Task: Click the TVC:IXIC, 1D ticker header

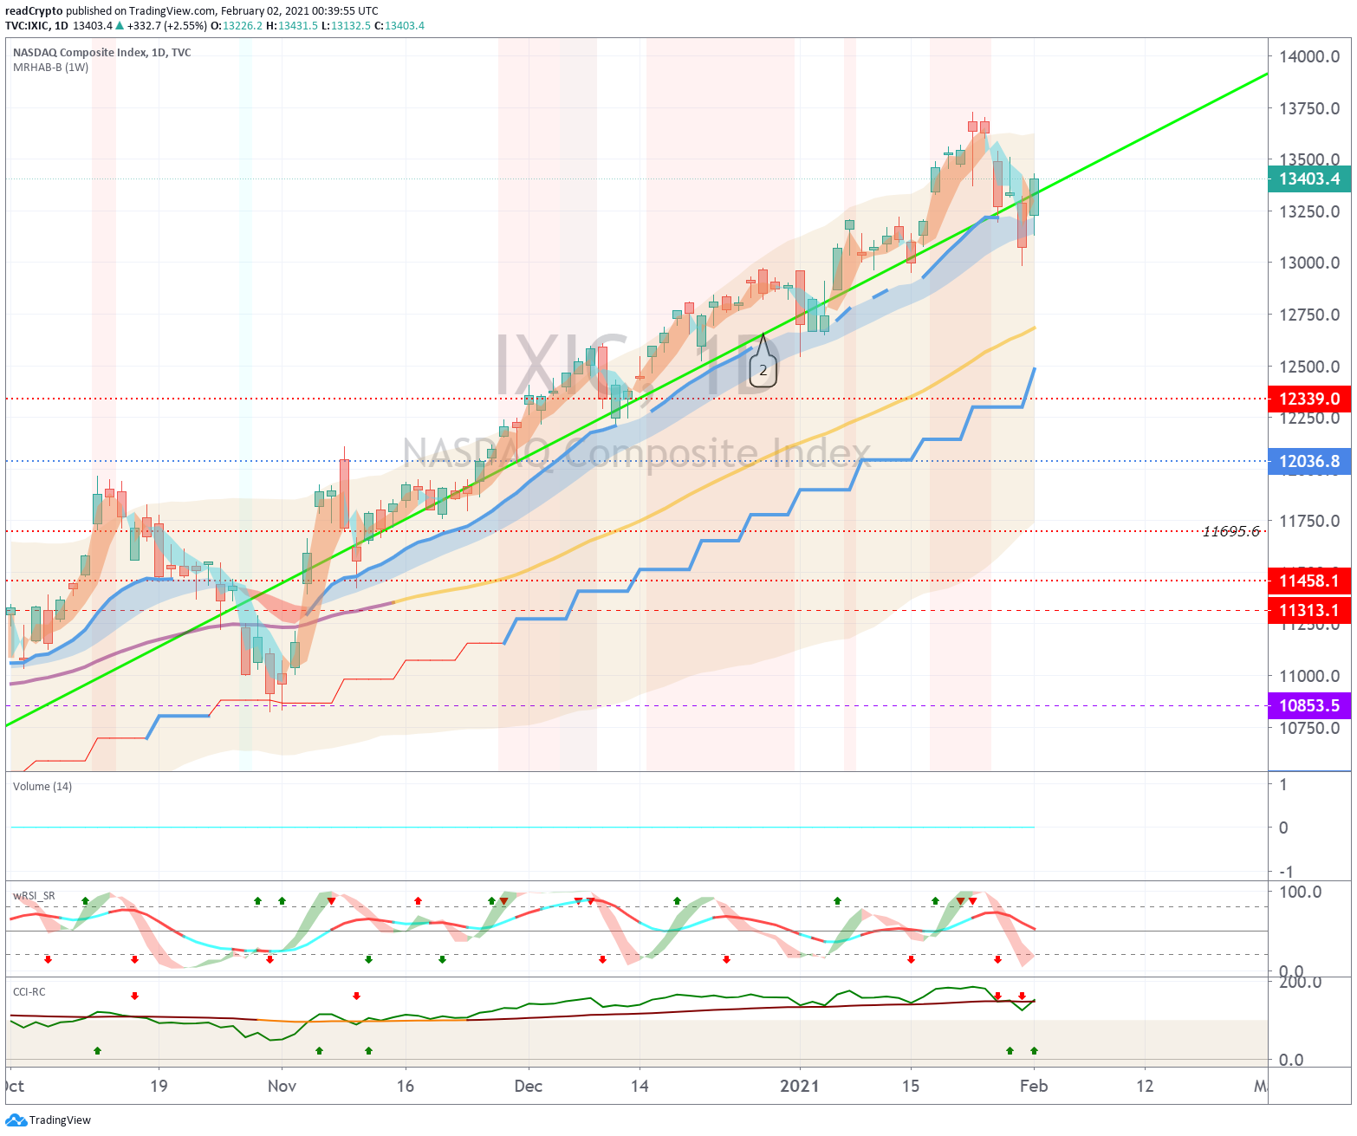Action: coord(36,26)
